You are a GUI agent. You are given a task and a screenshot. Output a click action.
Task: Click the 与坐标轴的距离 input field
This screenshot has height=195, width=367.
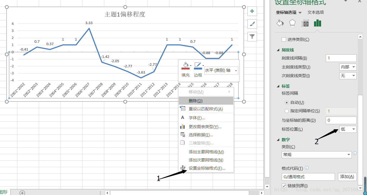coord(341,120)
